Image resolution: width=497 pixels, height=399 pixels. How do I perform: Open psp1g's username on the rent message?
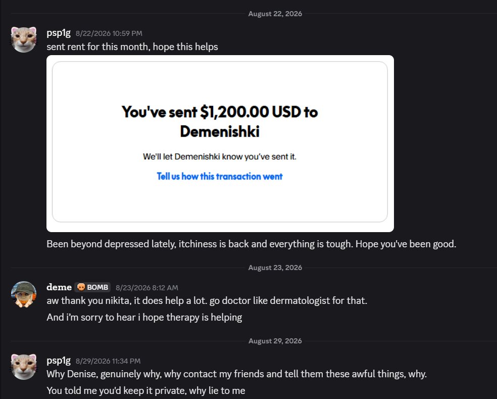tap(59, 33)
